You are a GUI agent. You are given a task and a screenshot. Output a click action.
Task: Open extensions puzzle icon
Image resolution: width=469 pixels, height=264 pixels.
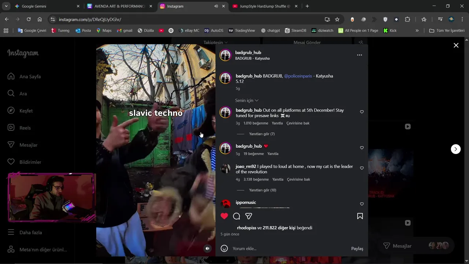(x=407, y=19)
